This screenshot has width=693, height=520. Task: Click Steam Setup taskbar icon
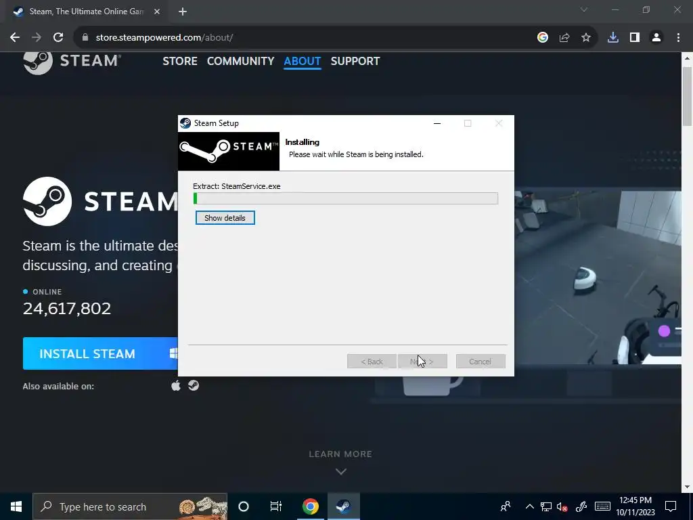[343, 506]
